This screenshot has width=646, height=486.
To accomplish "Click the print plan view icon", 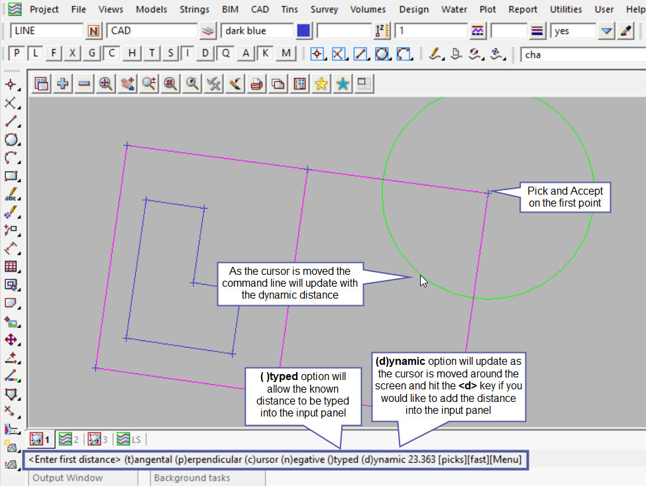I will click(x=256, y=83).
